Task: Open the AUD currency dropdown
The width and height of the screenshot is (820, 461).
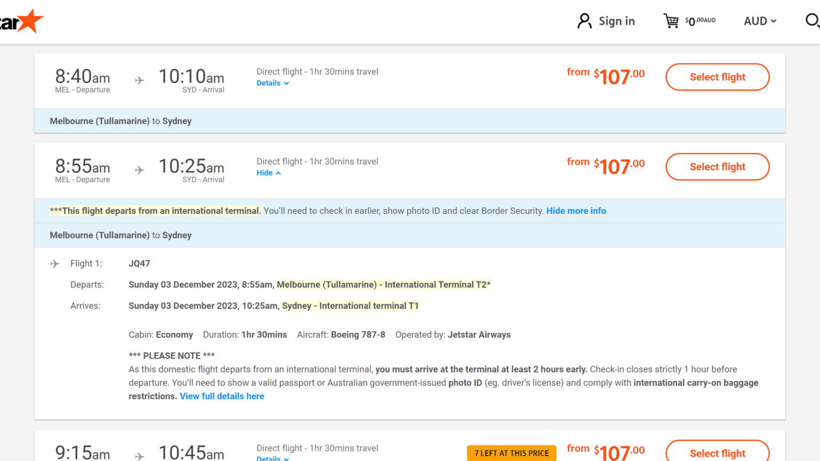Action: (760, 21)
